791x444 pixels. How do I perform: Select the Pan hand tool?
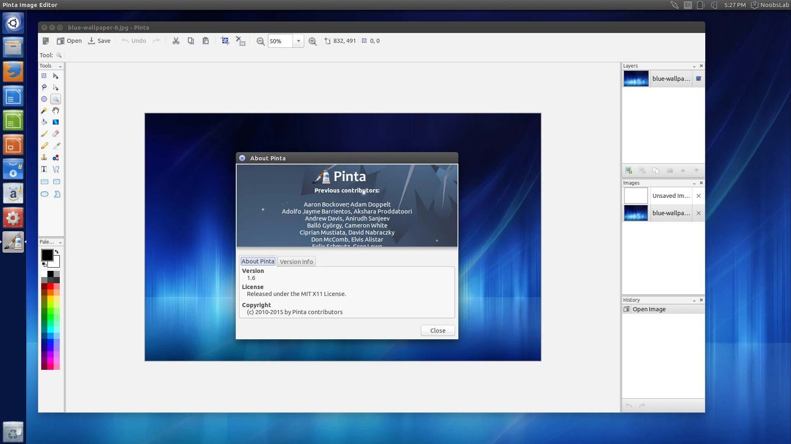(56, 110)
